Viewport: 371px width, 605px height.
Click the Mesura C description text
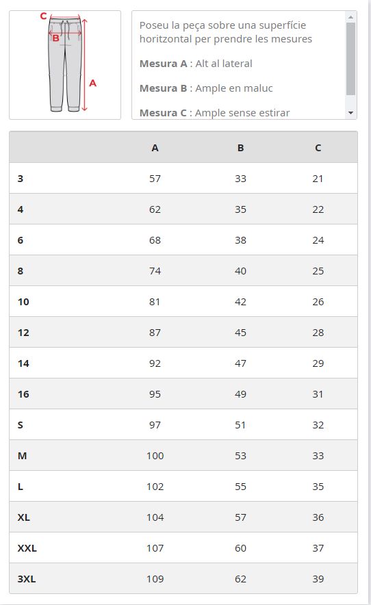point(215,113)
